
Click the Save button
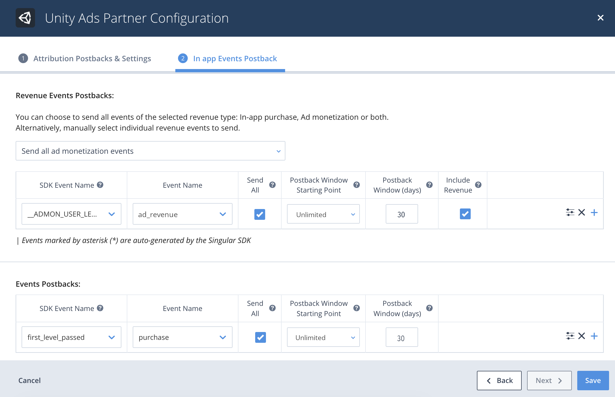(x=593, y=380)
